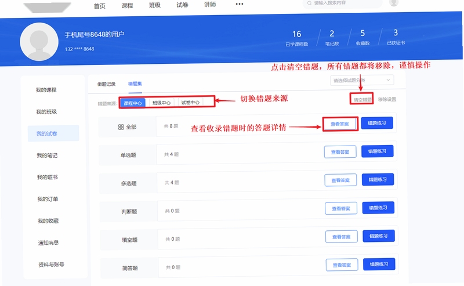Open 资料与账号 in the sidebar
The height and width of the screenshot is (286, 464).
point(51,265)
